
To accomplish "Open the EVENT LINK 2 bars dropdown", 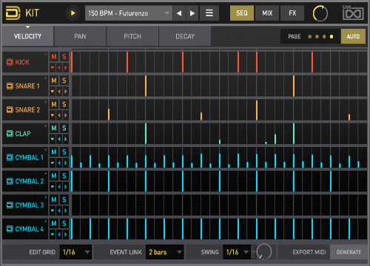I will coord(165,252).
